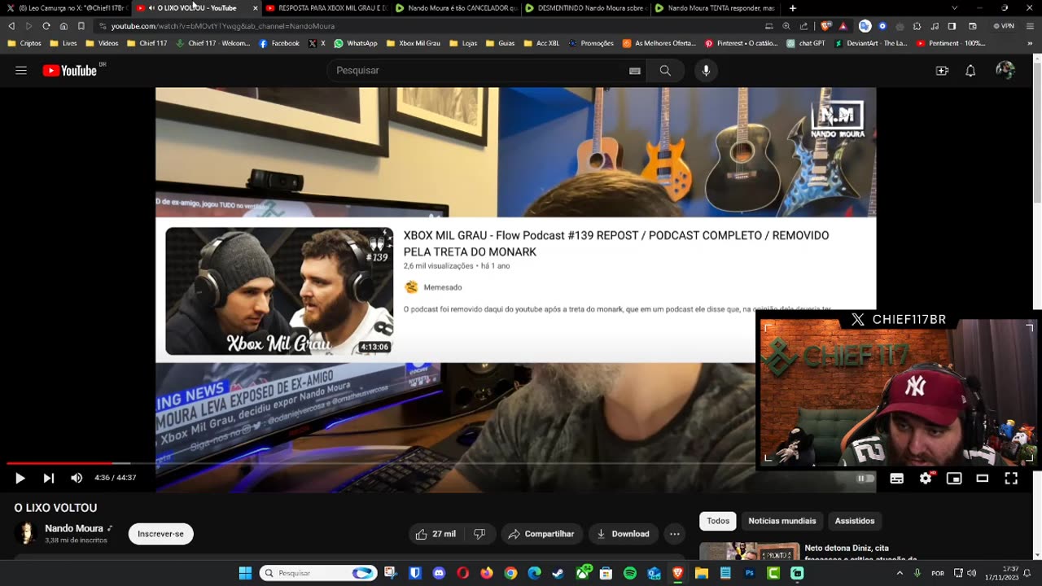Screen dimensions: 1042x586
Task: Open the Create video icon
Action: click(942, 71)
